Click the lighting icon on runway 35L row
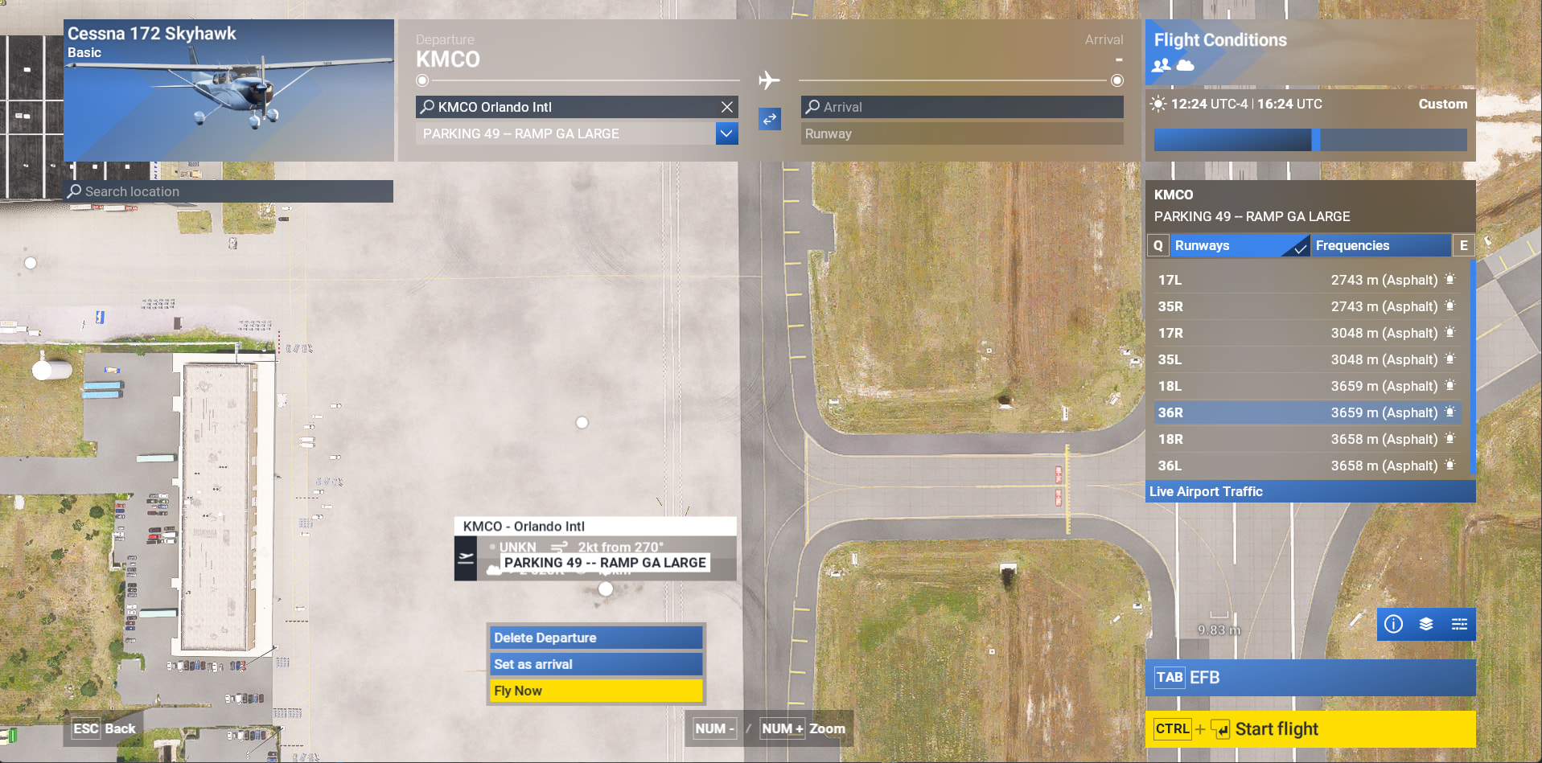The width and height of the screenshot is (1542, 763). [1450, 359]
